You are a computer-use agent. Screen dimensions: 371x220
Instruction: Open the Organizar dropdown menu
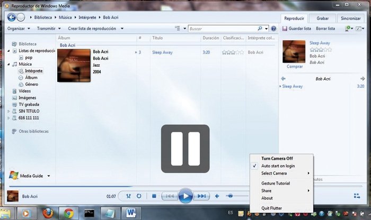tap(19, 29)
